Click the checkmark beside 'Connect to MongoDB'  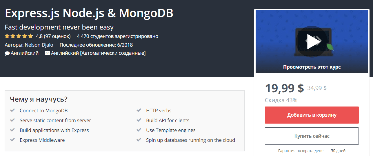(12, 110)
